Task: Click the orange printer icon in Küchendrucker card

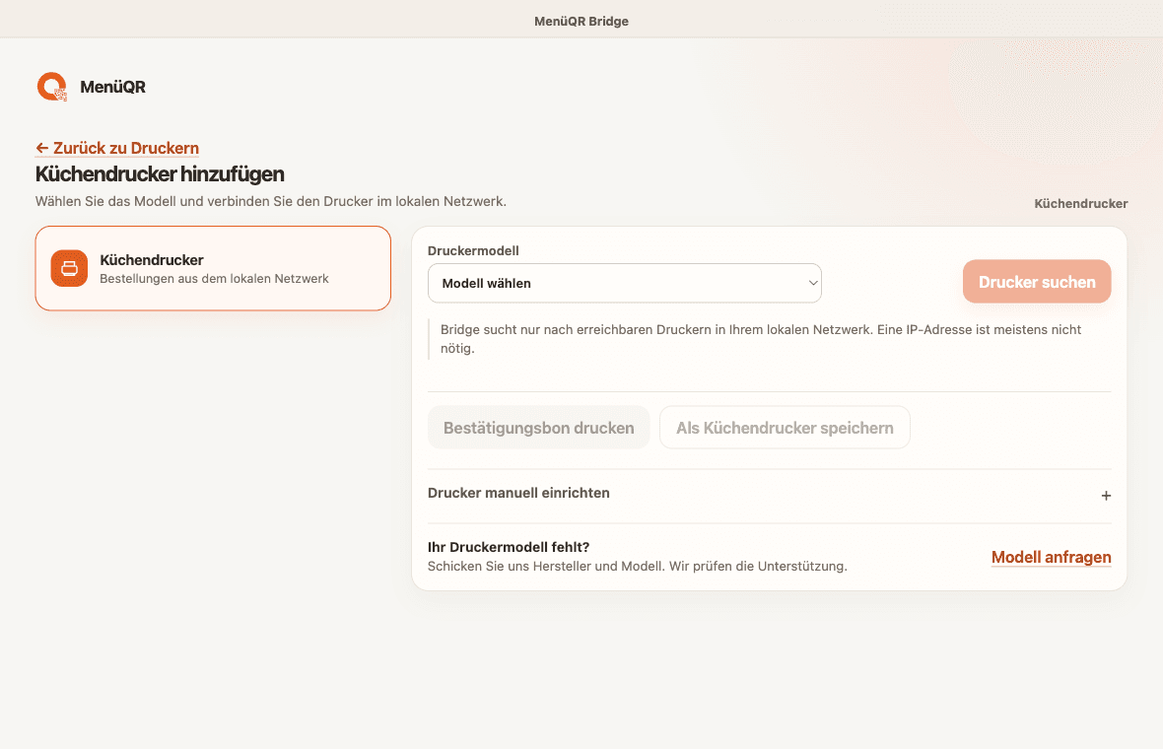Action: 69,268
